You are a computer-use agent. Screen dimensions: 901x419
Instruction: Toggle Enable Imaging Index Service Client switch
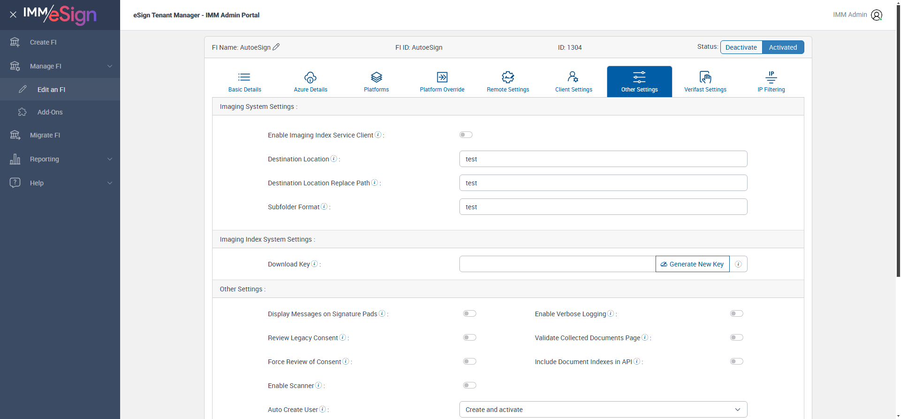click(466, 135)
